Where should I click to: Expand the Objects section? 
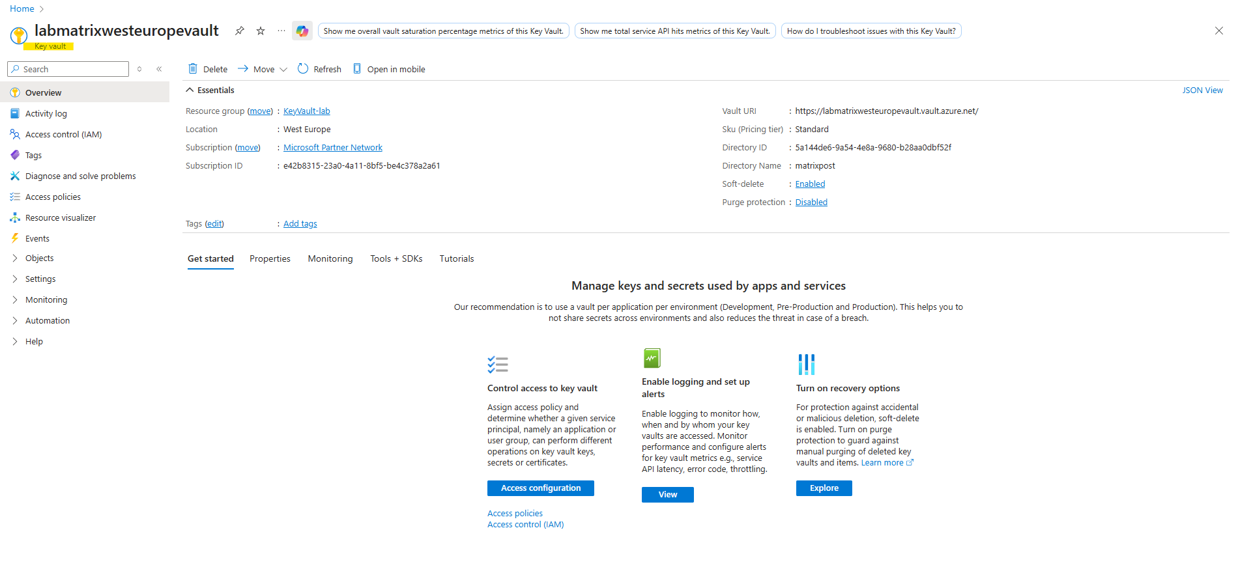tap(15, 258)
